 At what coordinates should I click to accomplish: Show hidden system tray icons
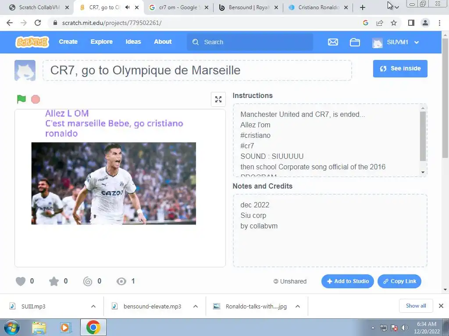click(x=373, y=328)
